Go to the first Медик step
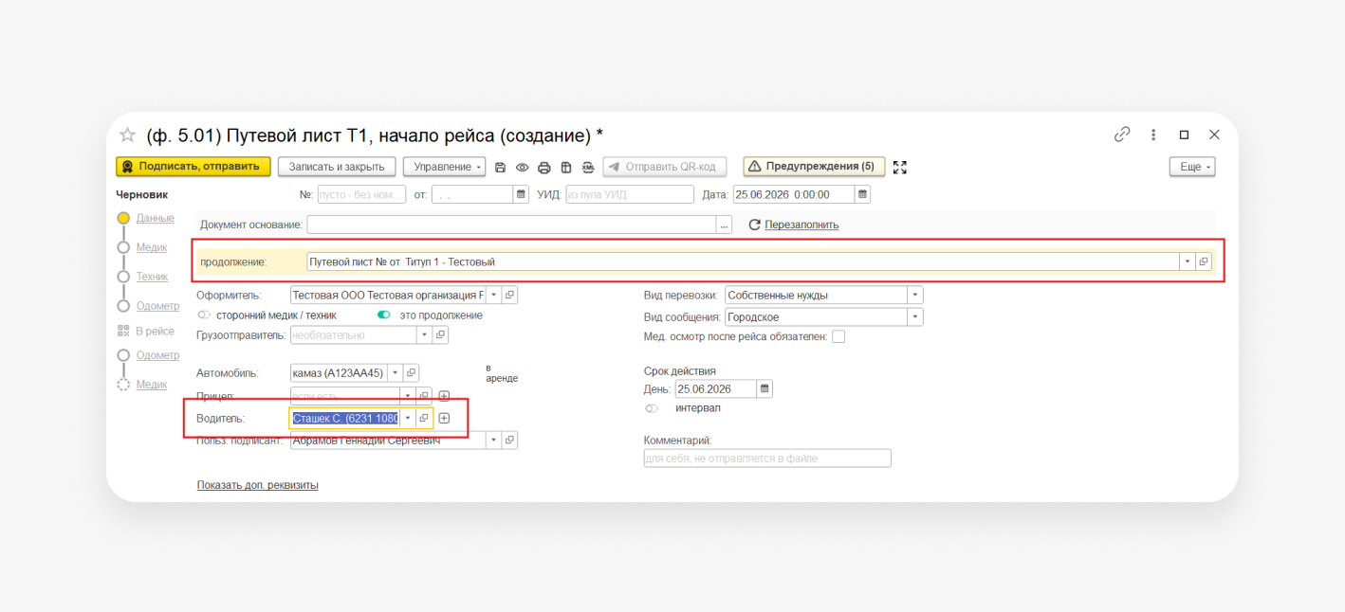This screenshot has height=612, width=1345. pos(152,247)
